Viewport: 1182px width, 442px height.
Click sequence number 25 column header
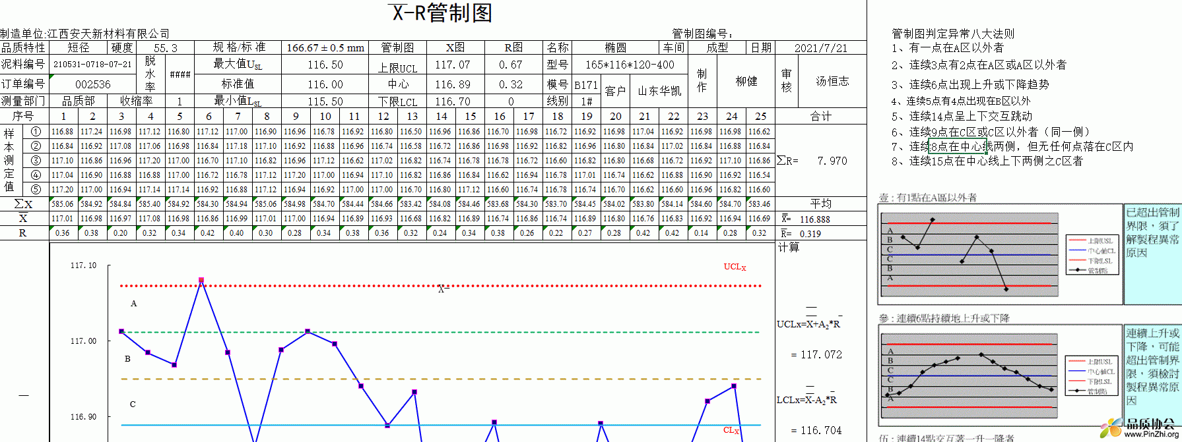761,116
